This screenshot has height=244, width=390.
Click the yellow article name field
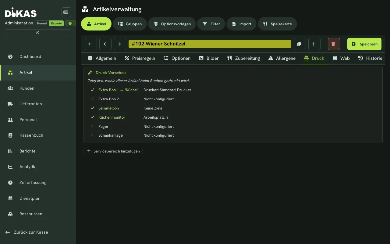tap(210, 44)
